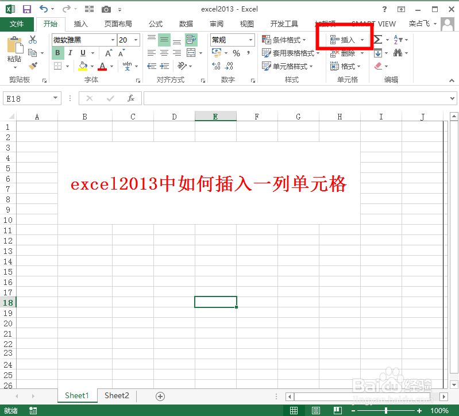
Task: Click the AutoSum sigma icon
Action: pyautogui.click(x=378, y=40)
